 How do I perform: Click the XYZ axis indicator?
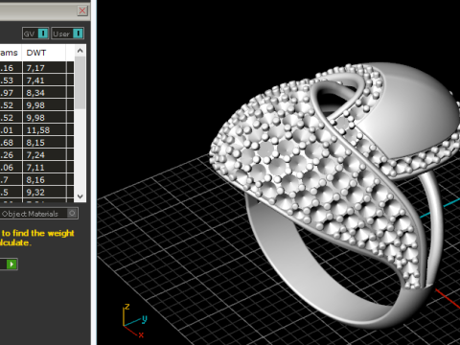134,321
